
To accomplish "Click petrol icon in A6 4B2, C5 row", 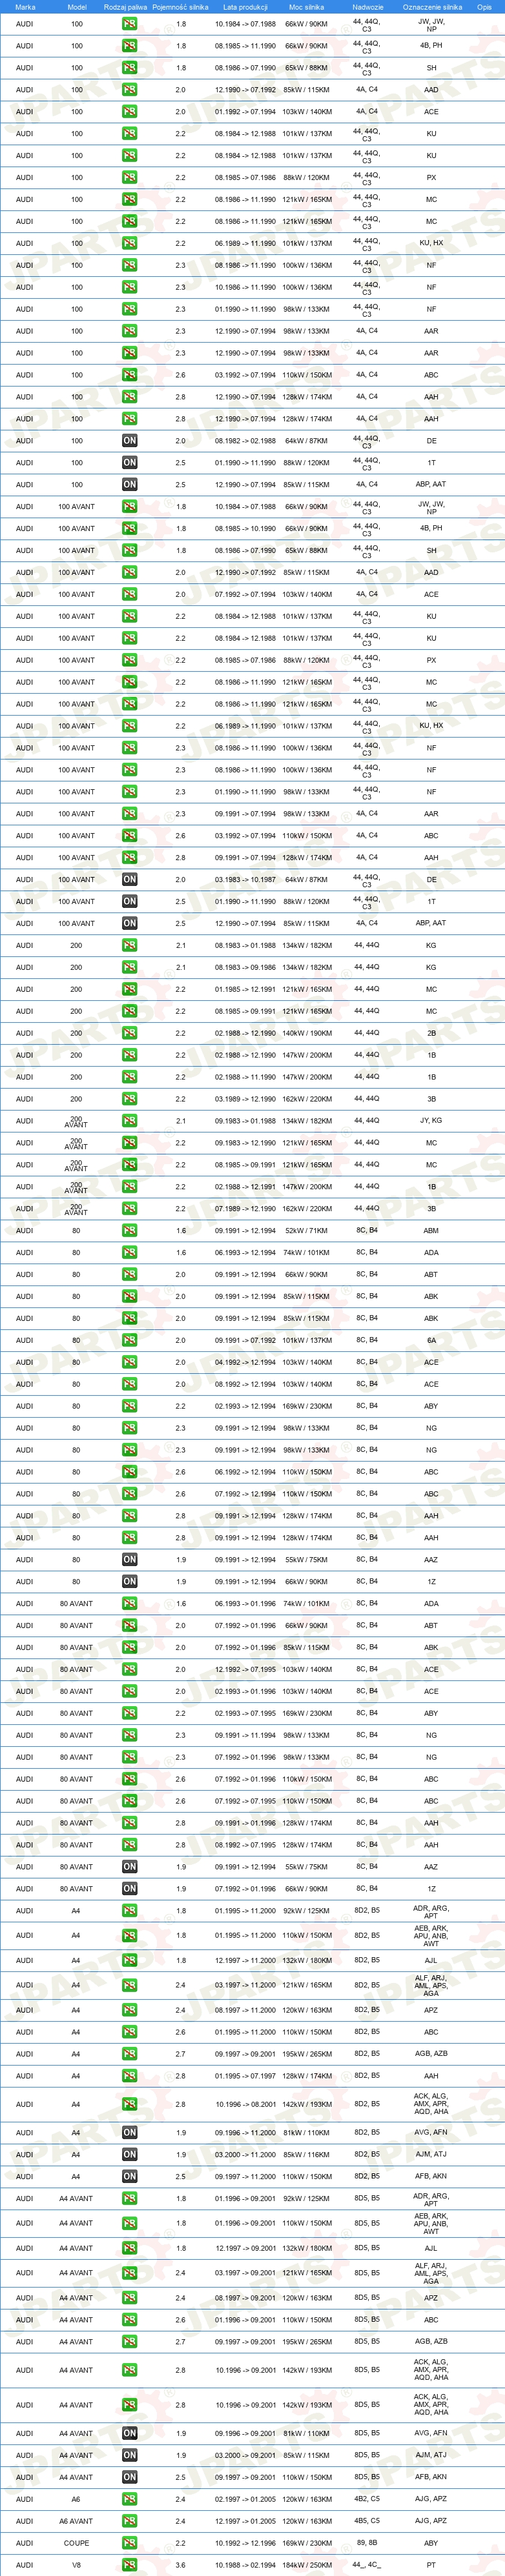I will (x=129, y=2498).
